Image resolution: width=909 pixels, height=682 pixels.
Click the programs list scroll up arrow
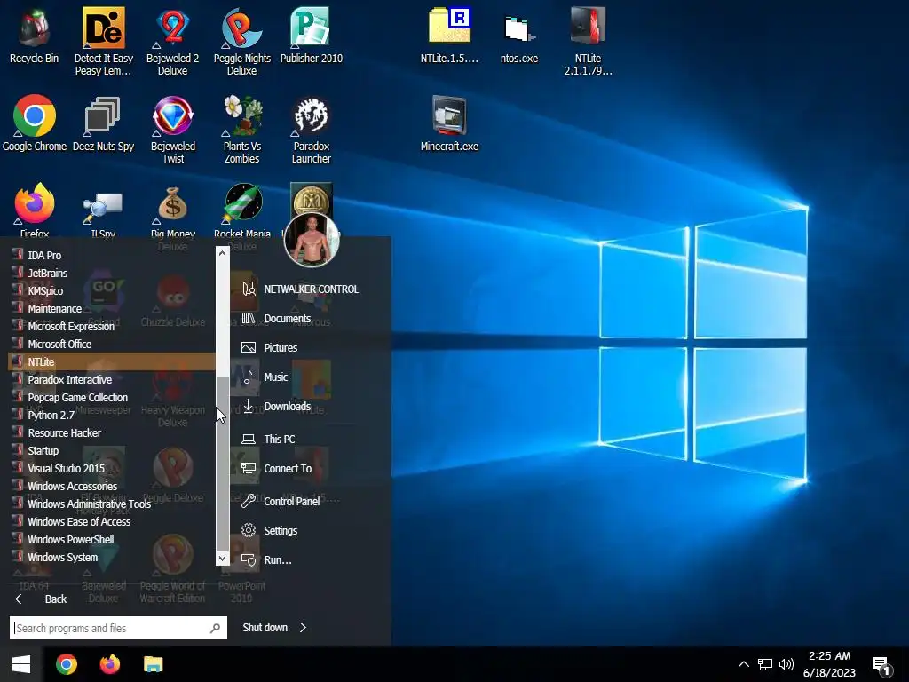coord(223,253)
